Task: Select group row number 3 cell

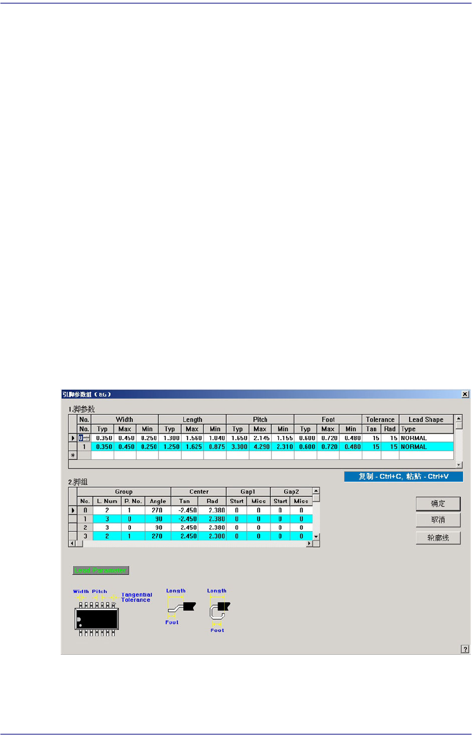Action: (85, 536)
